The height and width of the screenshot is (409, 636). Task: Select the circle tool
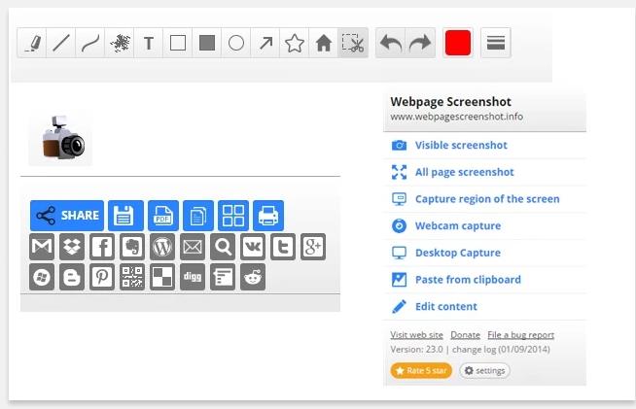click(x=236, y=43)
